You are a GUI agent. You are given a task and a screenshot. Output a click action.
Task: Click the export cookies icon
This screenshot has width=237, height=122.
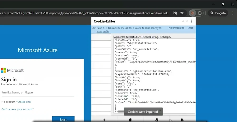[x=183, y=120]
